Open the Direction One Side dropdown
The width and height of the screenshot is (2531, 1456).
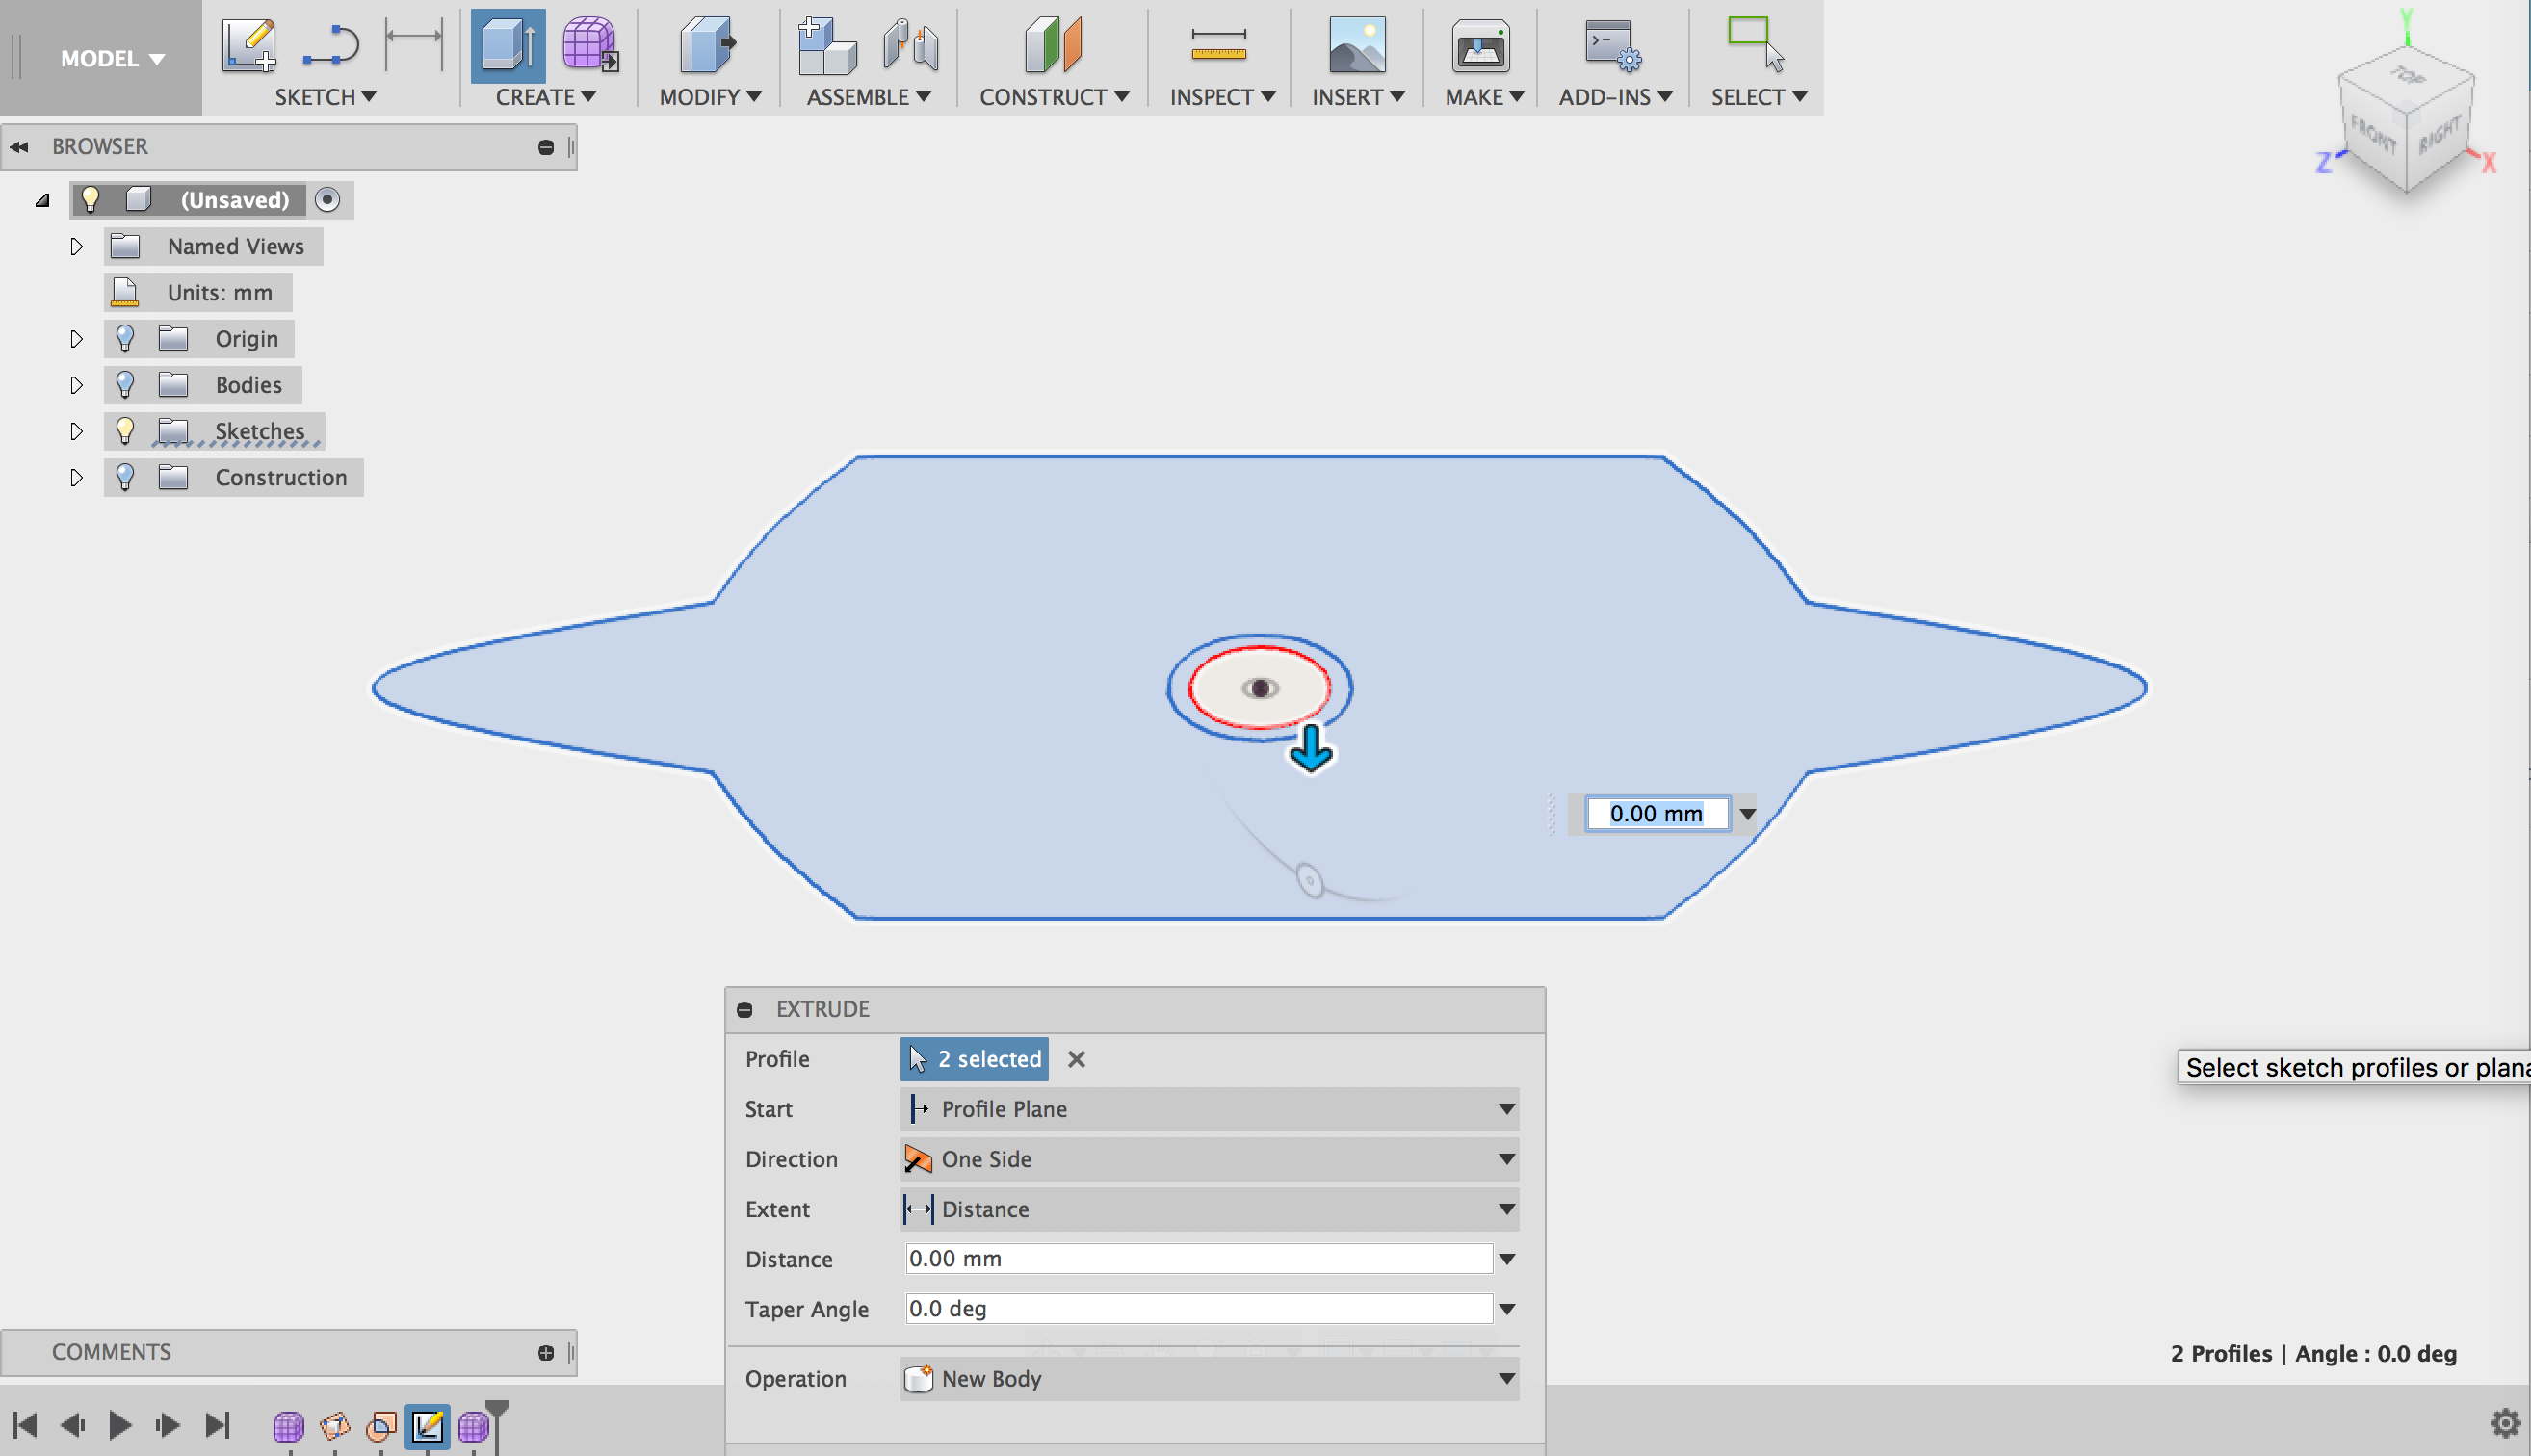(1209, 1159)
